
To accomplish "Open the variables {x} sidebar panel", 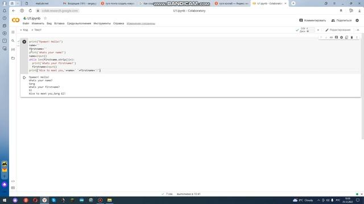I will click(13, 49).
